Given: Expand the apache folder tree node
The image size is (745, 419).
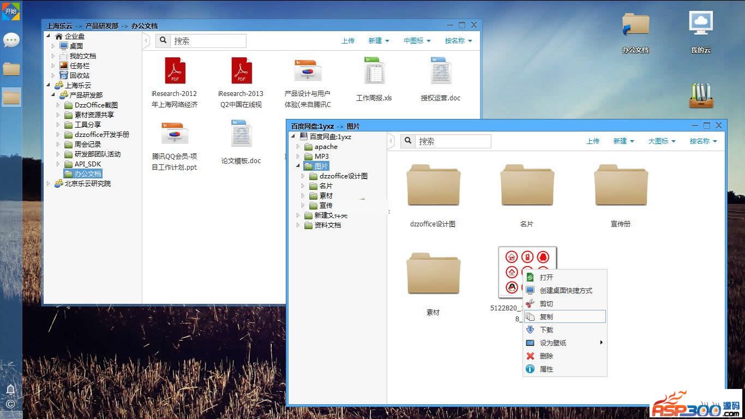Looking at the screenshot, I should [x=298, y=147].
